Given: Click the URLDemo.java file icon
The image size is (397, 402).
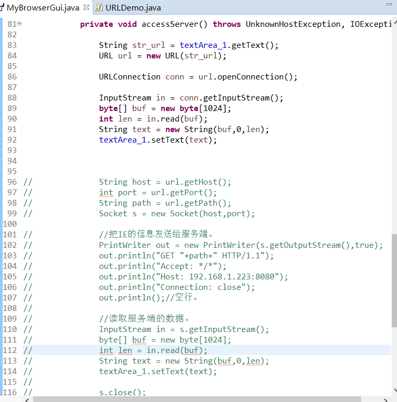Looking at the screenshot, I should click(x=99, y=8).
